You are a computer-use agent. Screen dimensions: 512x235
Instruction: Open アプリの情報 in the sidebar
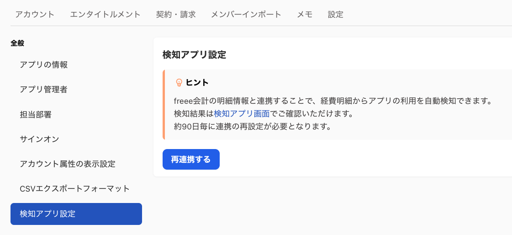(44, 64)
